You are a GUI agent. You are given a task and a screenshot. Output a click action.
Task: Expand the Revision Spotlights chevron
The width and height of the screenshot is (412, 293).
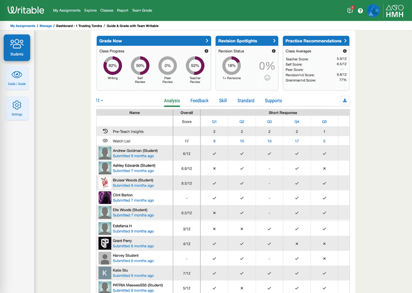pyautogui.click(x=274, y=41)
